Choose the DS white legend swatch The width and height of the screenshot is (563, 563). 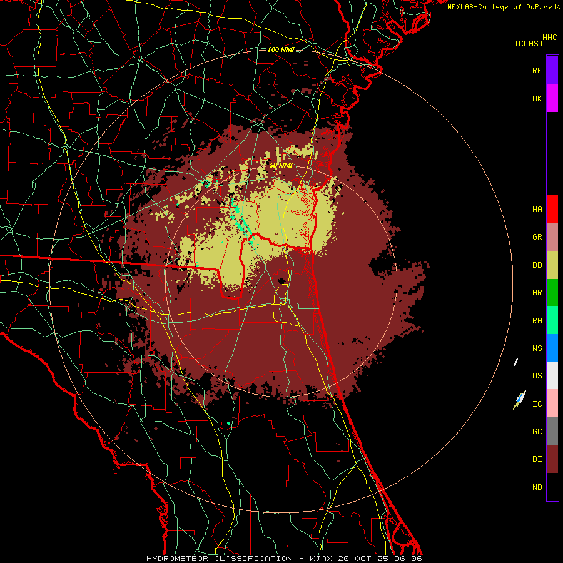click(552, 375)
